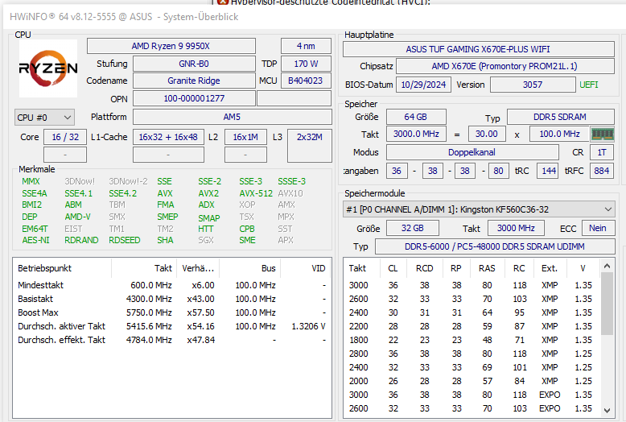
Task: Click the AMD Ryzen 9 9950X name field
Action: (x=171, y=46)
